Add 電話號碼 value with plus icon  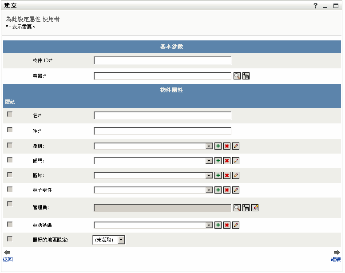pyautogui.click(x=218, y=225)
